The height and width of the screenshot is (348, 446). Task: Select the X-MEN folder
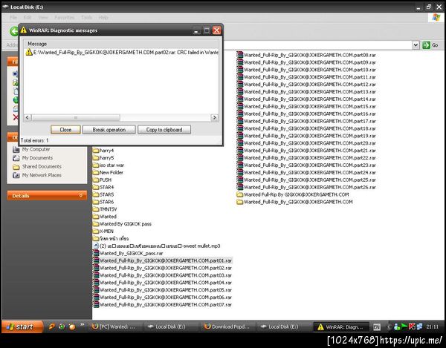[103, 232]
